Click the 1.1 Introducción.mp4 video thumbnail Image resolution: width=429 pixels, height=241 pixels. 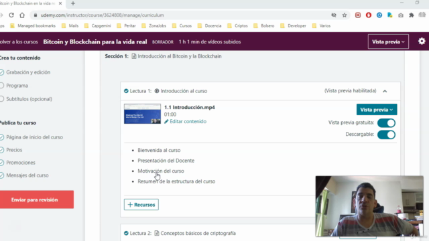pos(142,114)
